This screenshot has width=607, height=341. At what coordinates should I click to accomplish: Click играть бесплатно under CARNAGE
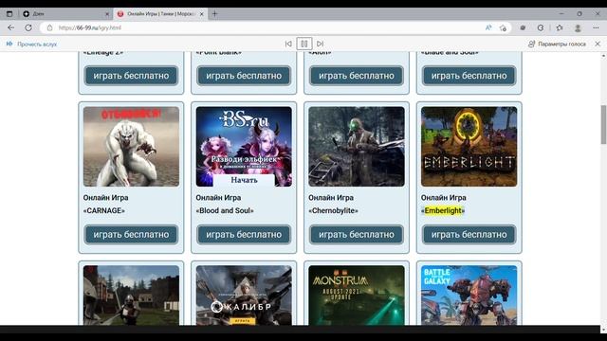pyautogui.click(x=131, y=234)
